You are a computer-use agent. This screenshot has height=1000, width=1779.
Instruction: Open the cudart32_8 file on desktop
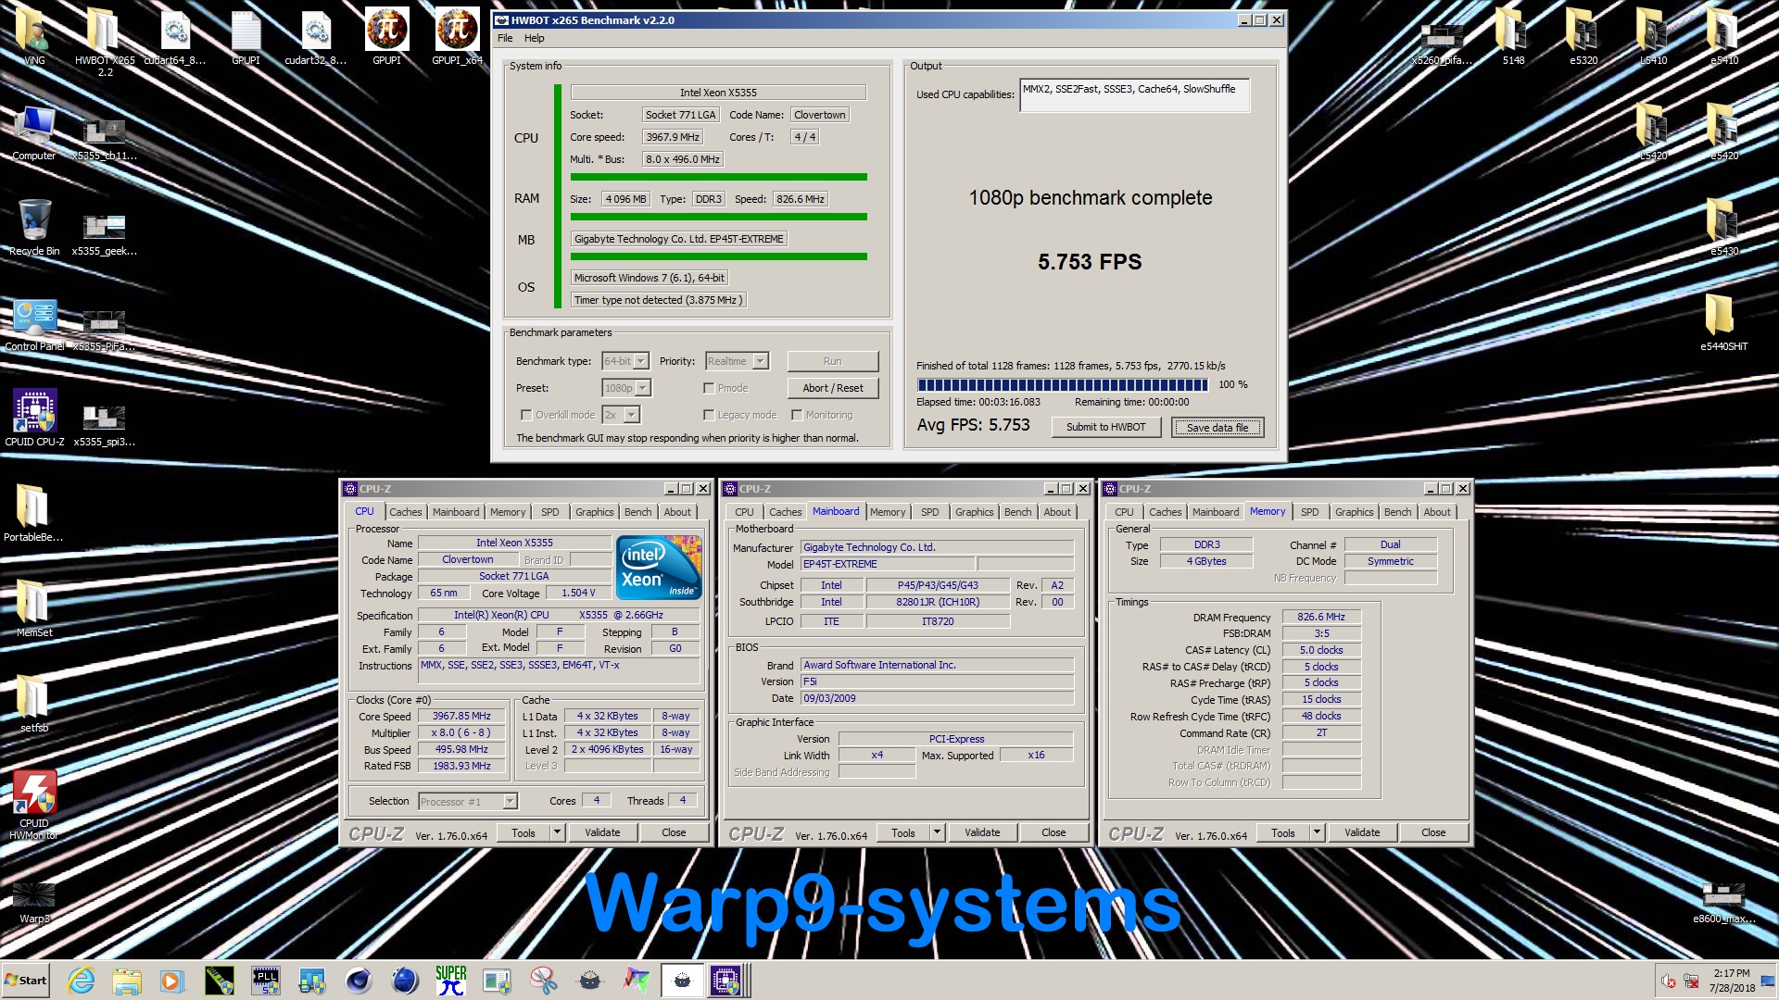click(316, 37)
